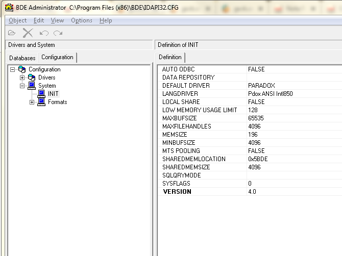Select the Definition tab
This screenshot has height=256, width=342.
(x=170, y=57)
